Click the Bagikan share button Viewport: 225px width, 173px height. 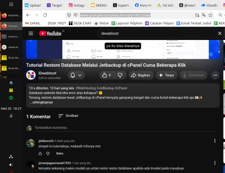point(141,75)
